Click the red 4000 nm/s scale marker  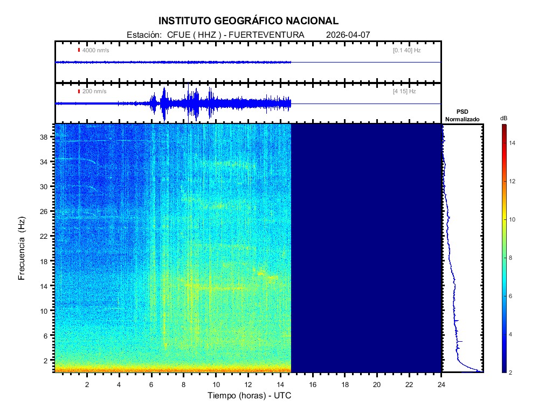79,50
